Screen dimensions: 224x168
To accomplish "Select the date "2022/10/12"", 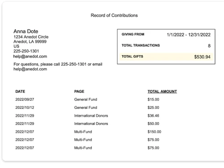I will [25, 108].
